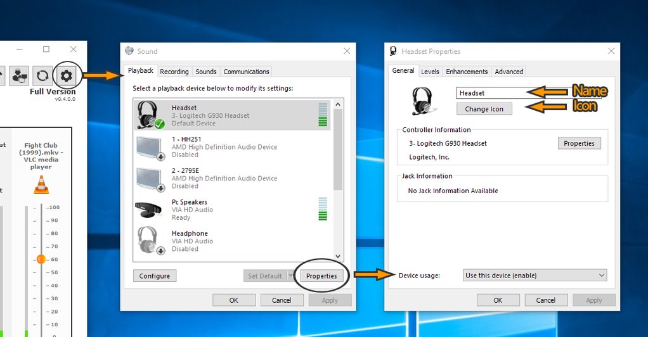Open settings gear in the mixer app

coord(66,75)
